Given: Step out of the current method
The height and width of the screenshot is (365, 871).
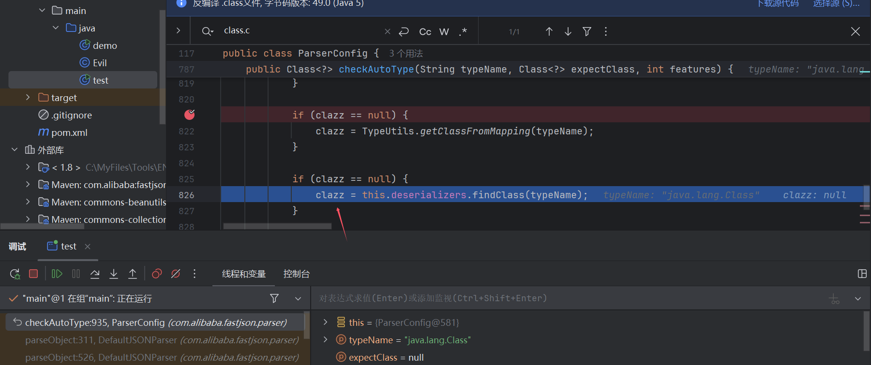Looking at the screenshot, I should [133, 274].
